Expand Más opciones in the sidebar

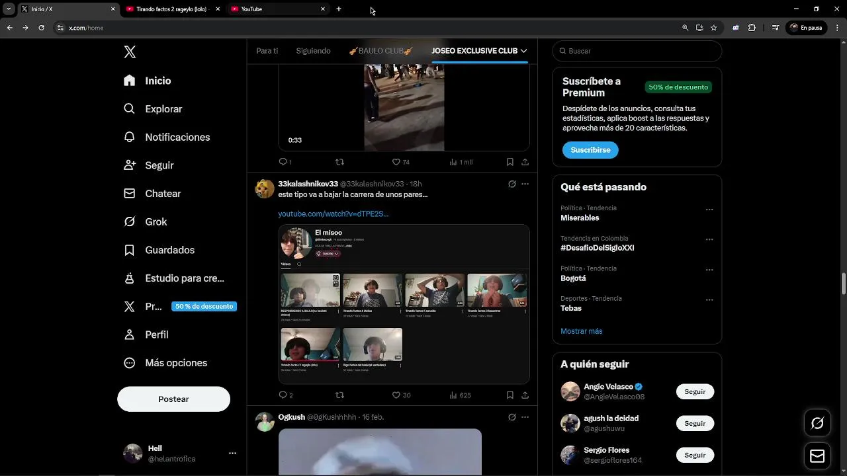[x=165, y=363]
